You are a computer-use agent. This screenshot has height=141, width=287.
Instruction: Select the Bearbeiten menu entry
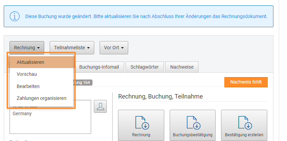pos(41,86)
